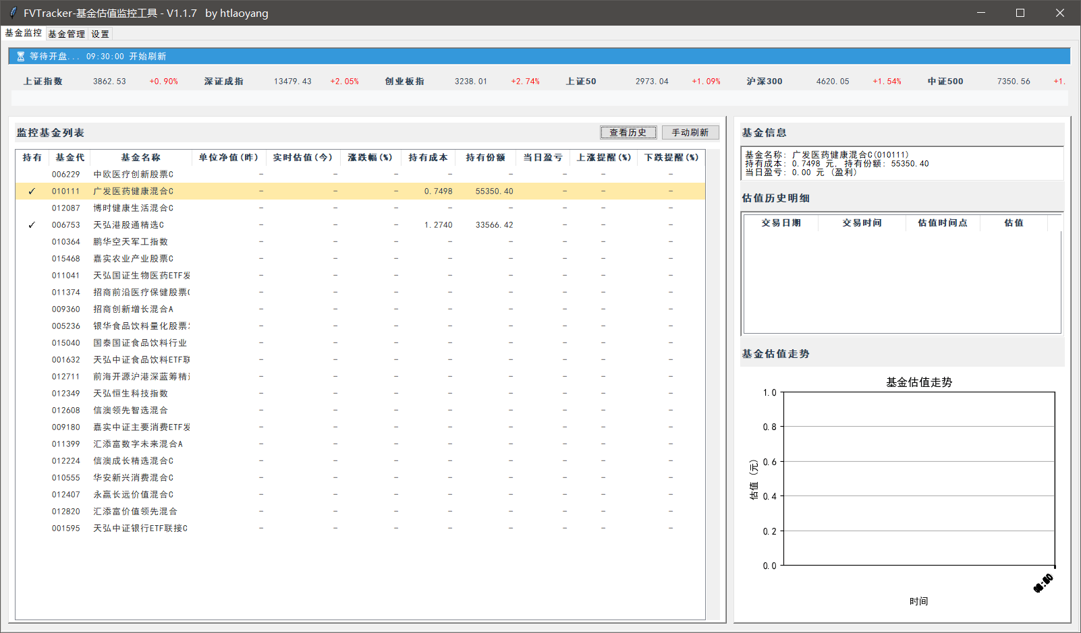Click the hourglass waiting status icon

(x=20, y=57)
